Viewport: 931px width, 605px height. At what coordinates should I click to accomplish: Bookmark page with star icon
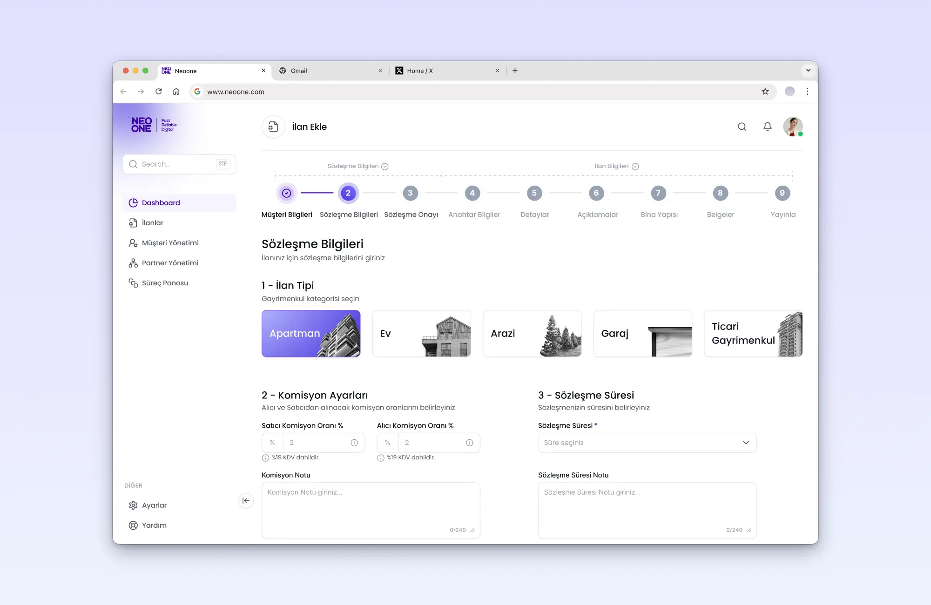click(x=765, y=92)
